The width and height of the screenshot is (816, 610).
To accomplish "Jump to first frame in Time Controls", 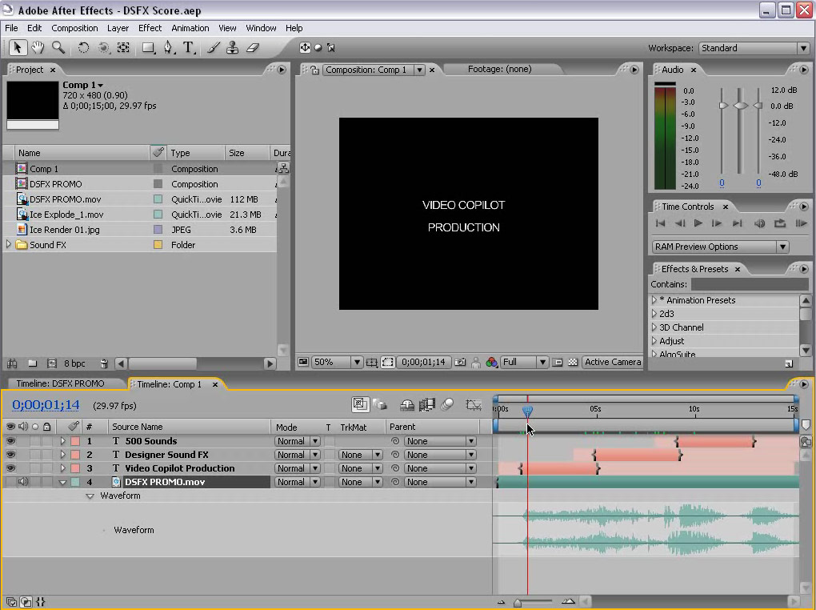I will [660, 223].
